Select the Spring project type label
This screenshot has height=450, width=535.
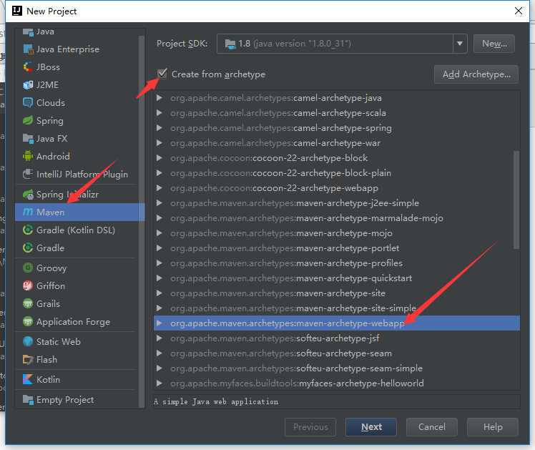pyautogui.click(x=50, y=121)
